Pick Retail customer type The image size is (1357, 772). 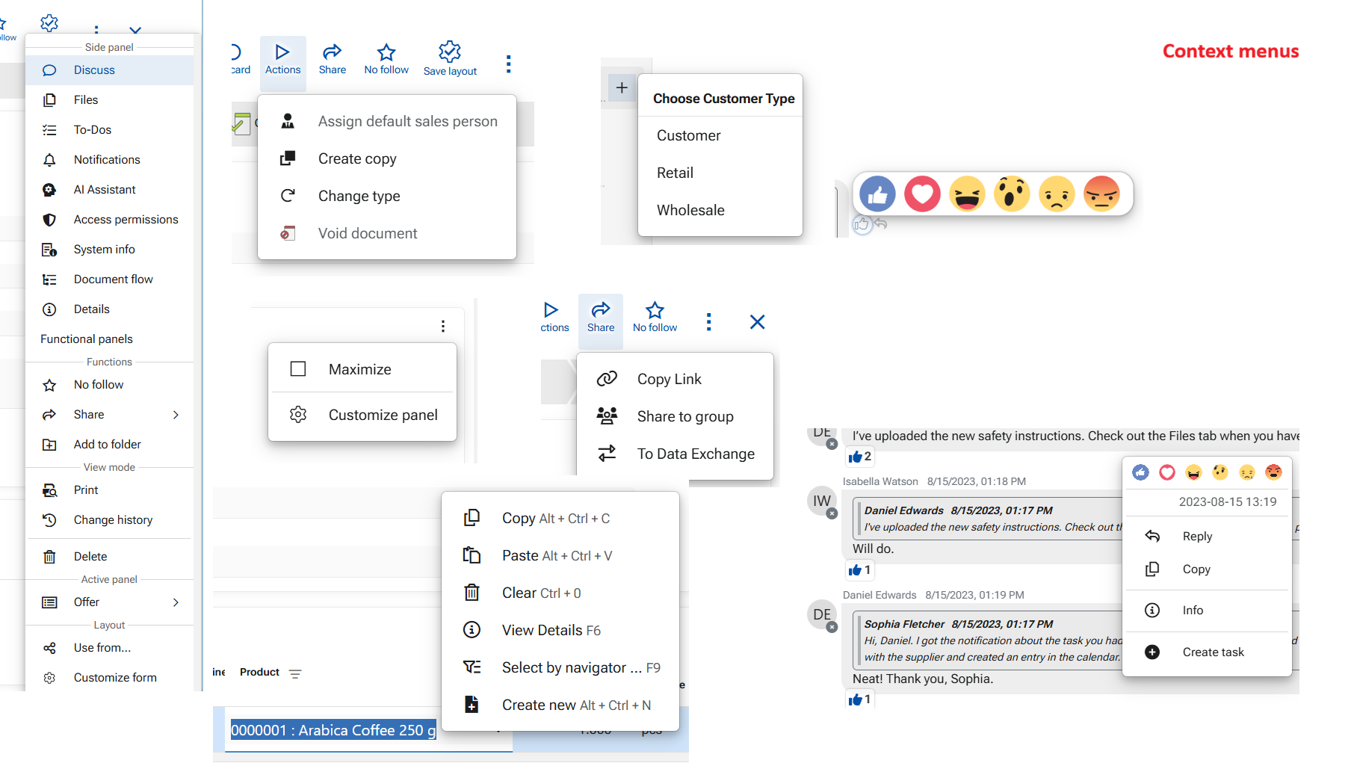[720, 173]
